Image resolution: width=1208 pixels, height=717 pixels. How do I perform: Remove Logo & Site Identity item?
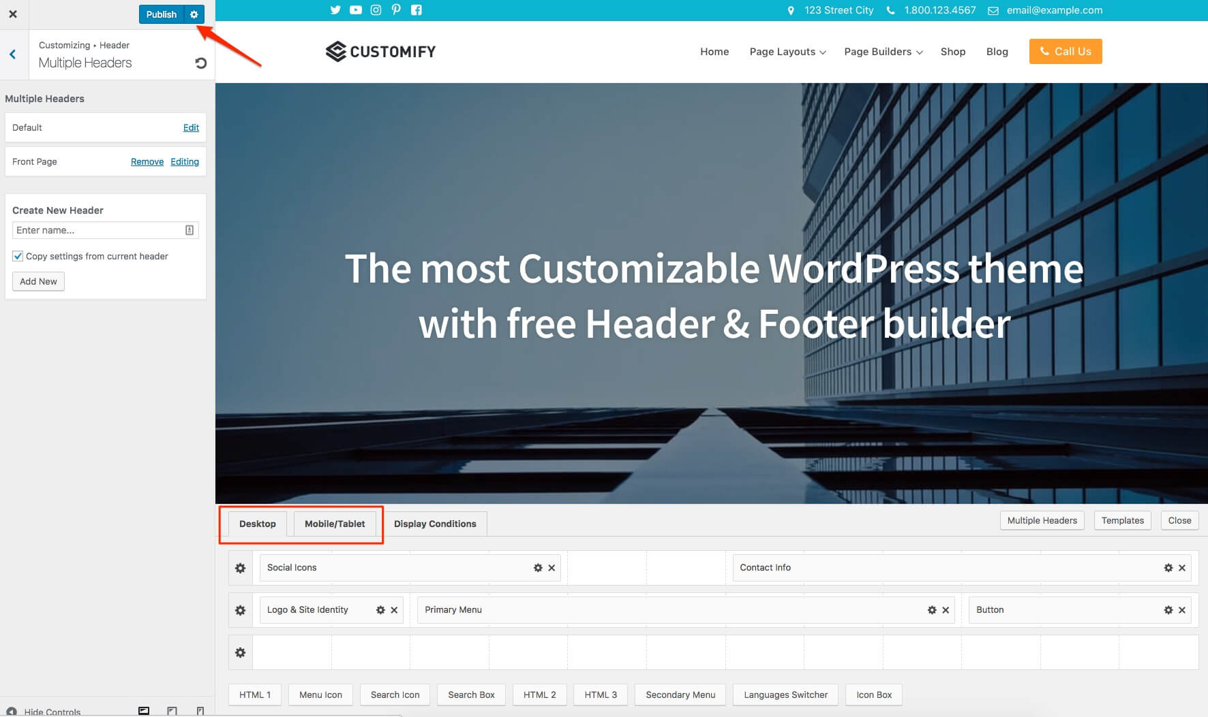(x=394, y=610)
